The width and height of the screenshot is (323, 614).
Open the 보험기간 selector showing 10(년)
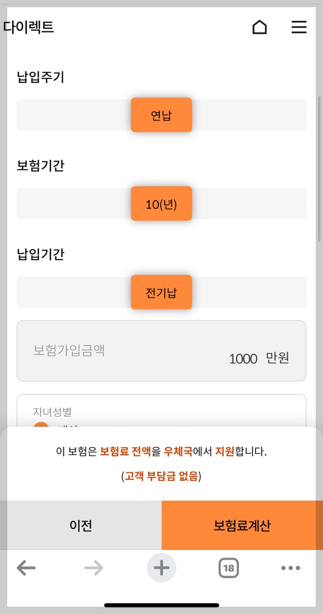pos(161,204)
